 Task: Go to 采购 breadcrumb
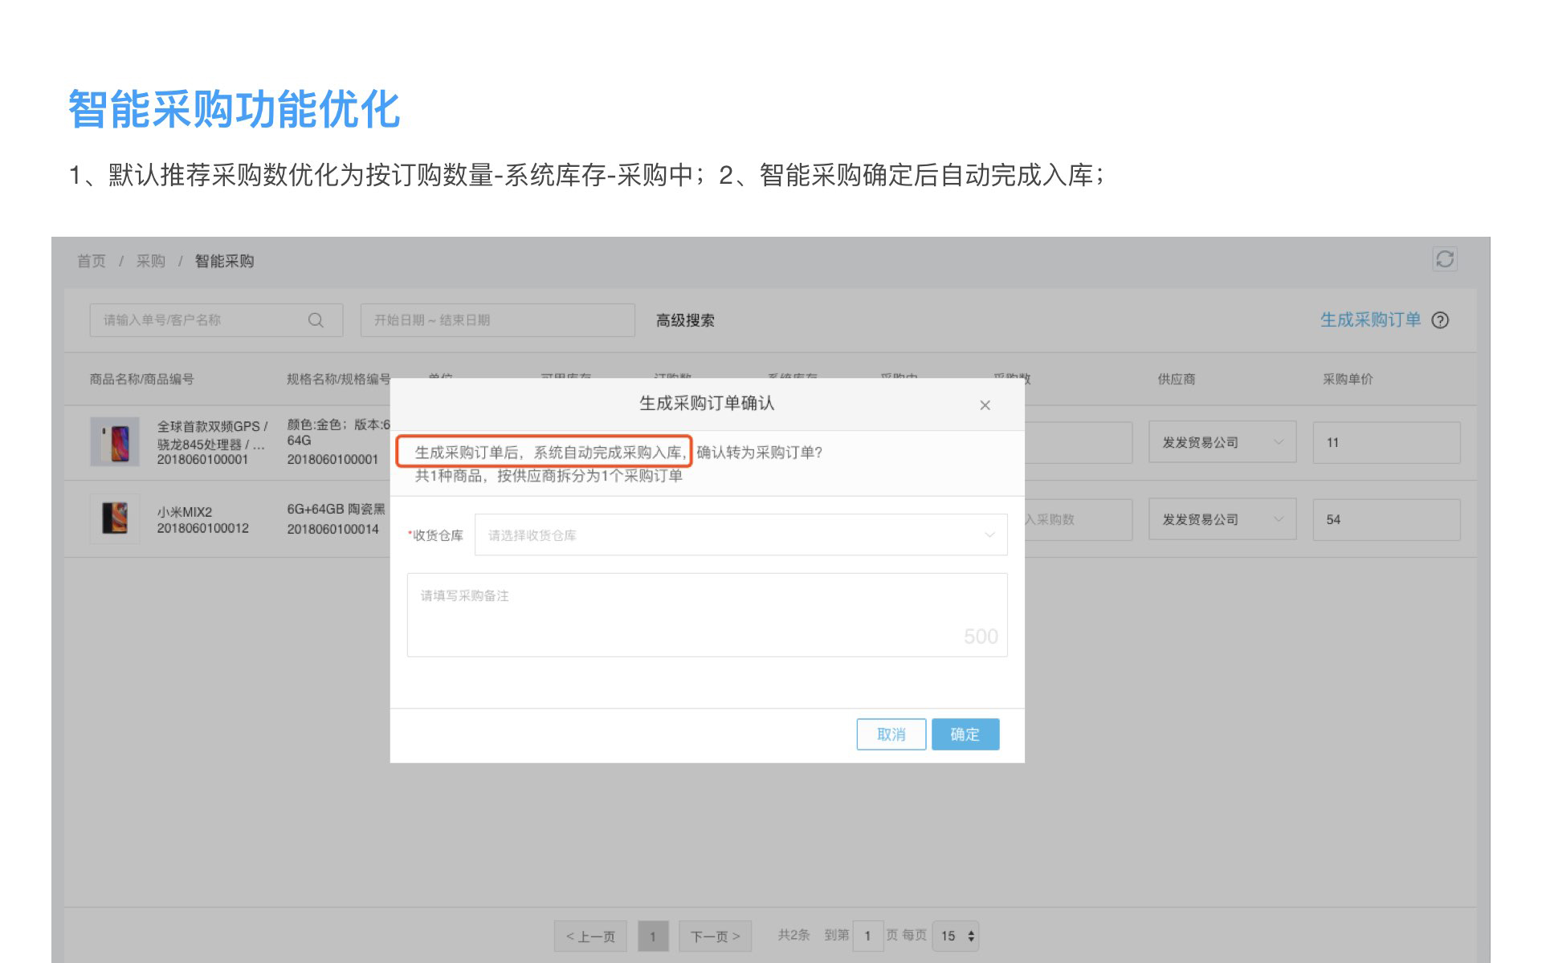[x=150, y=261]
